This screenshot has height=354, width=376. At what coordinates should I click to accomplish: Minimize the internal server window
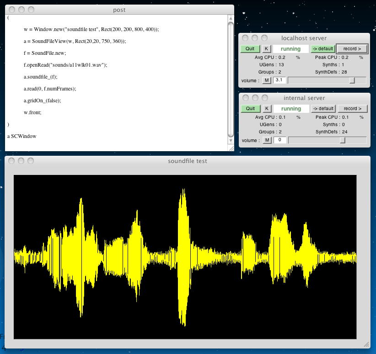[255, 98]
